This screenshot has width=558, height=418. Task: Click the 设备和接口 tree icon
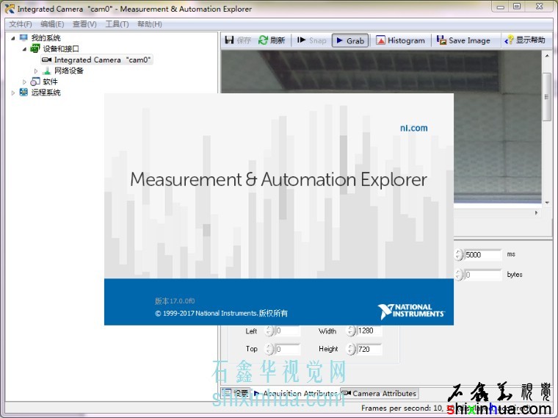click(35, 49)
